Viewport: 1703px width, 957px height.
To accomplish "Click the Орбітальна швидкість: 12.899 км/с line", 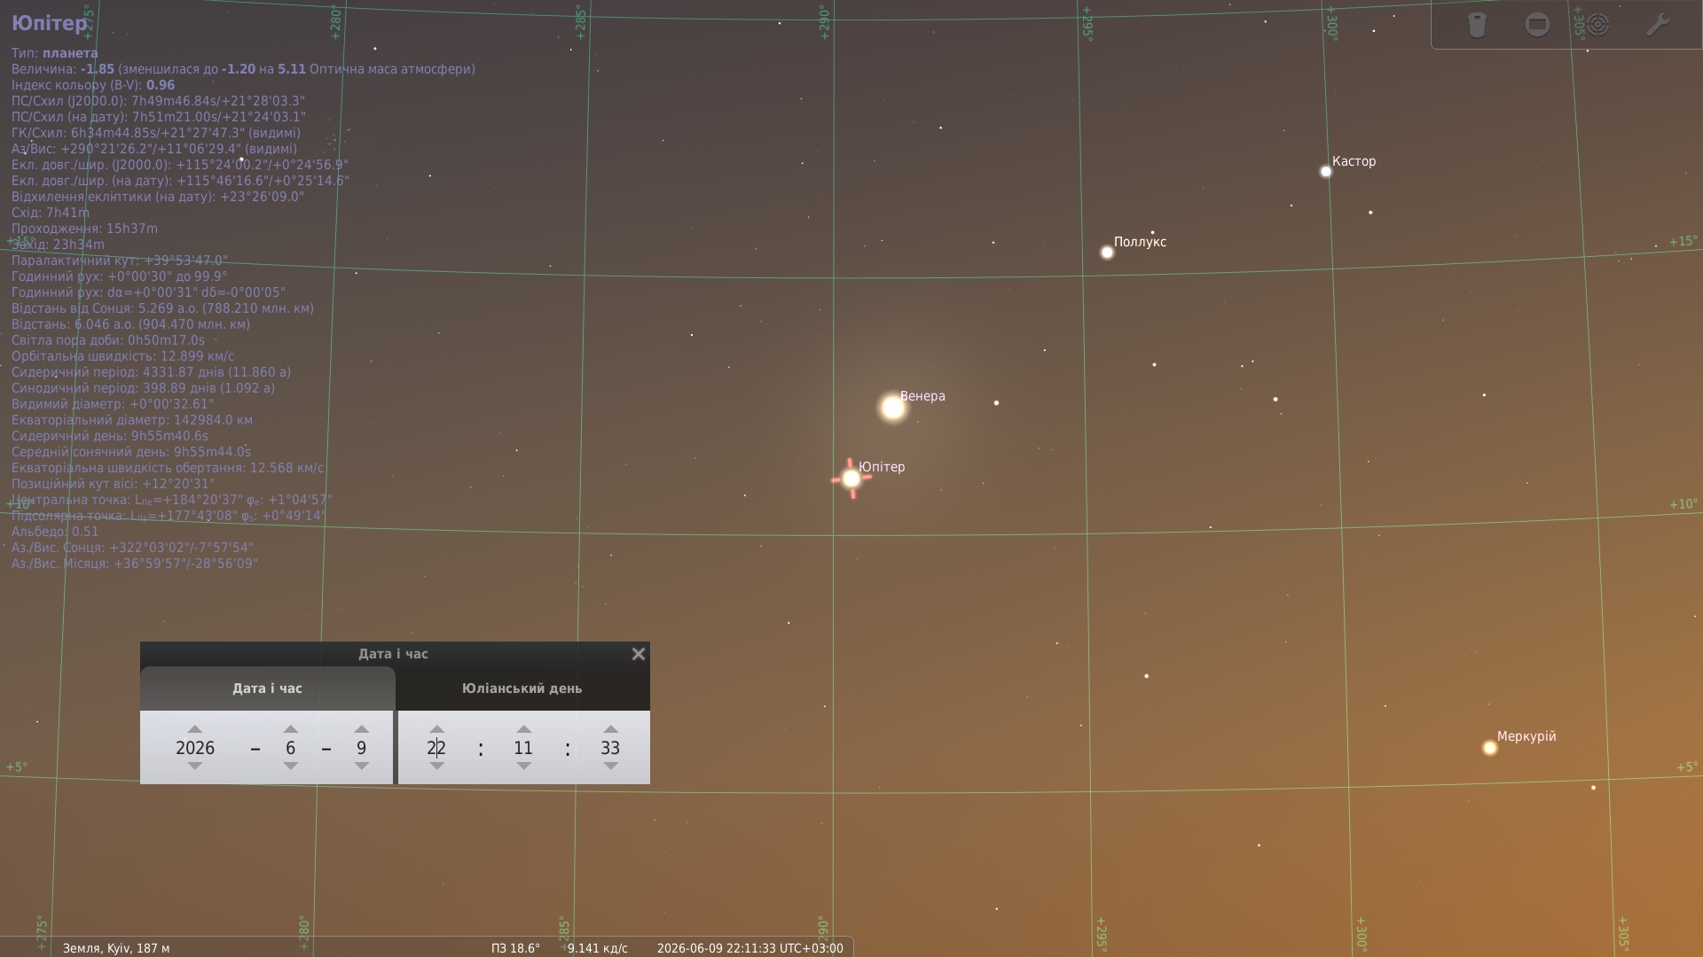I will 123,356.
